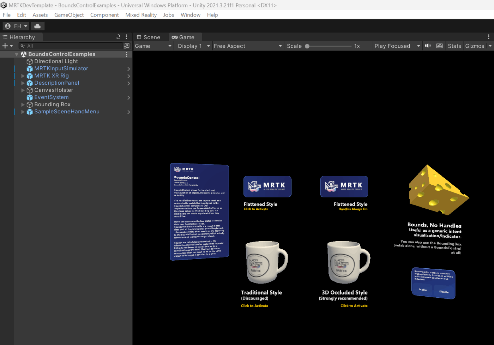Open the Game view options menu
The image size is (494, 345).
(489, 37)
